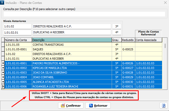Select the CONTAS TRANSITORIAS account row
Screen dimensions: 169x111
72,45
